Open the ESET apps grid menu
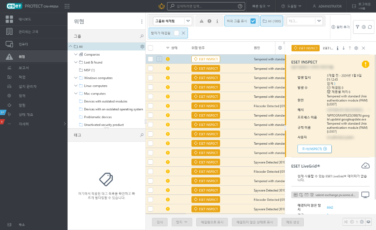This screenshot has width=376, height=230. coord(67,6)
